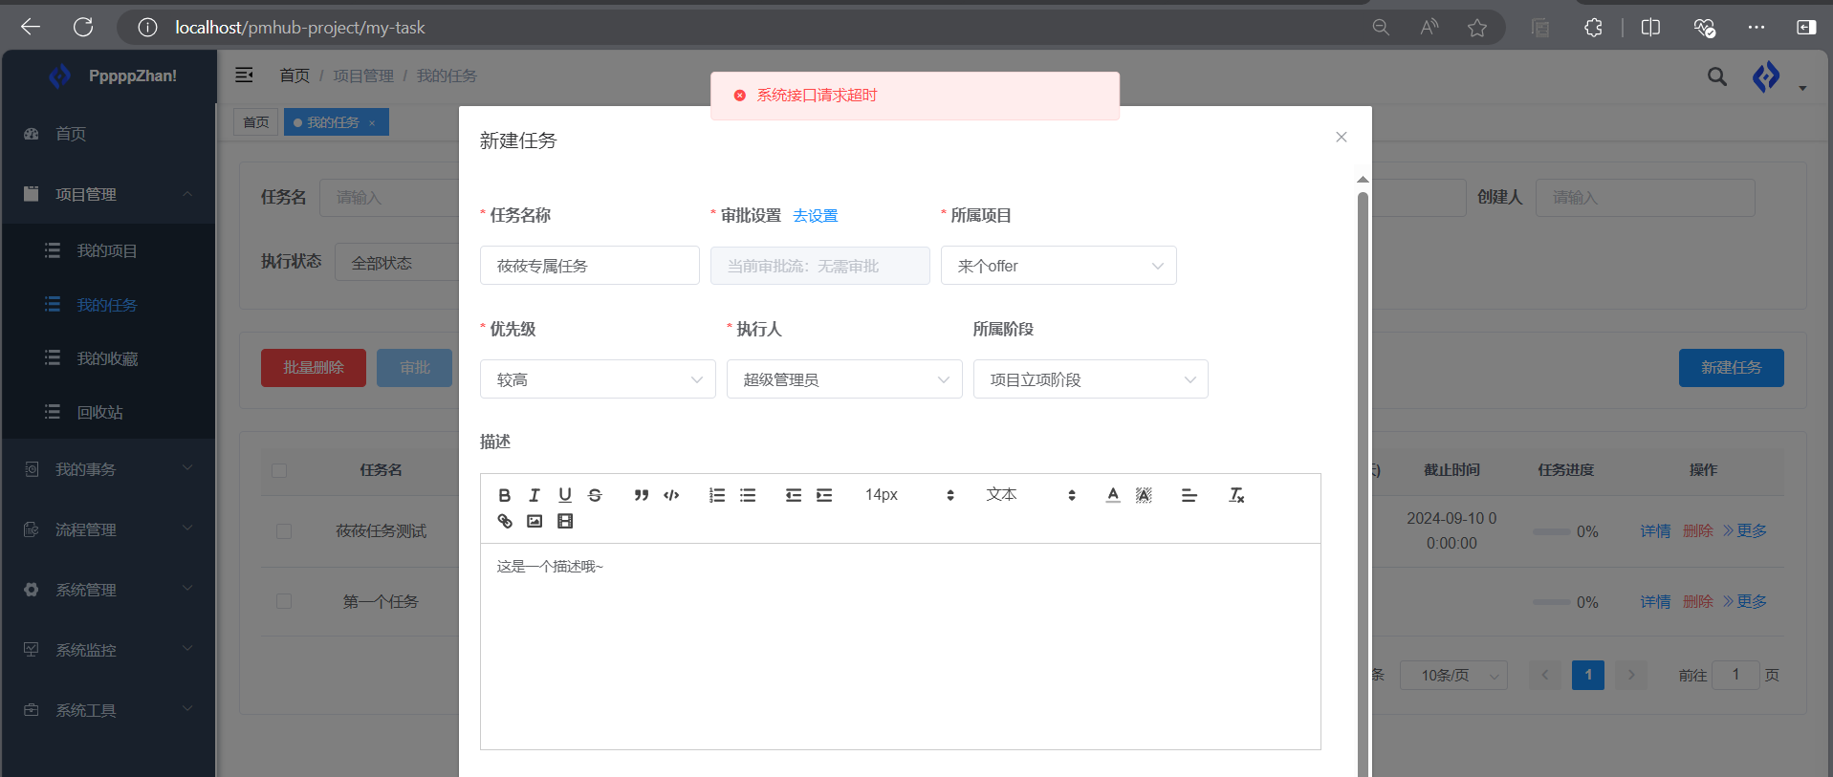Image resolution: width=1833 pixels, height=777 pixels.
Task: Insert an image in description
Action: (x=535, y=521)
